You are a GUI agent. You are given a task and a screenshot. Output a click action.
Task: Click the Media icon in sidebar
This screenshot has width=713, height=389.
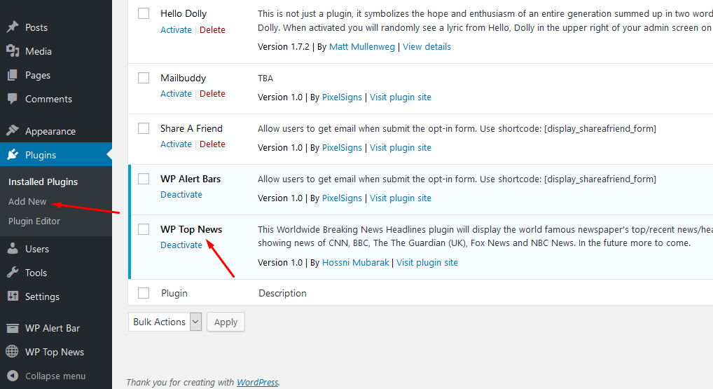(13, 51)
